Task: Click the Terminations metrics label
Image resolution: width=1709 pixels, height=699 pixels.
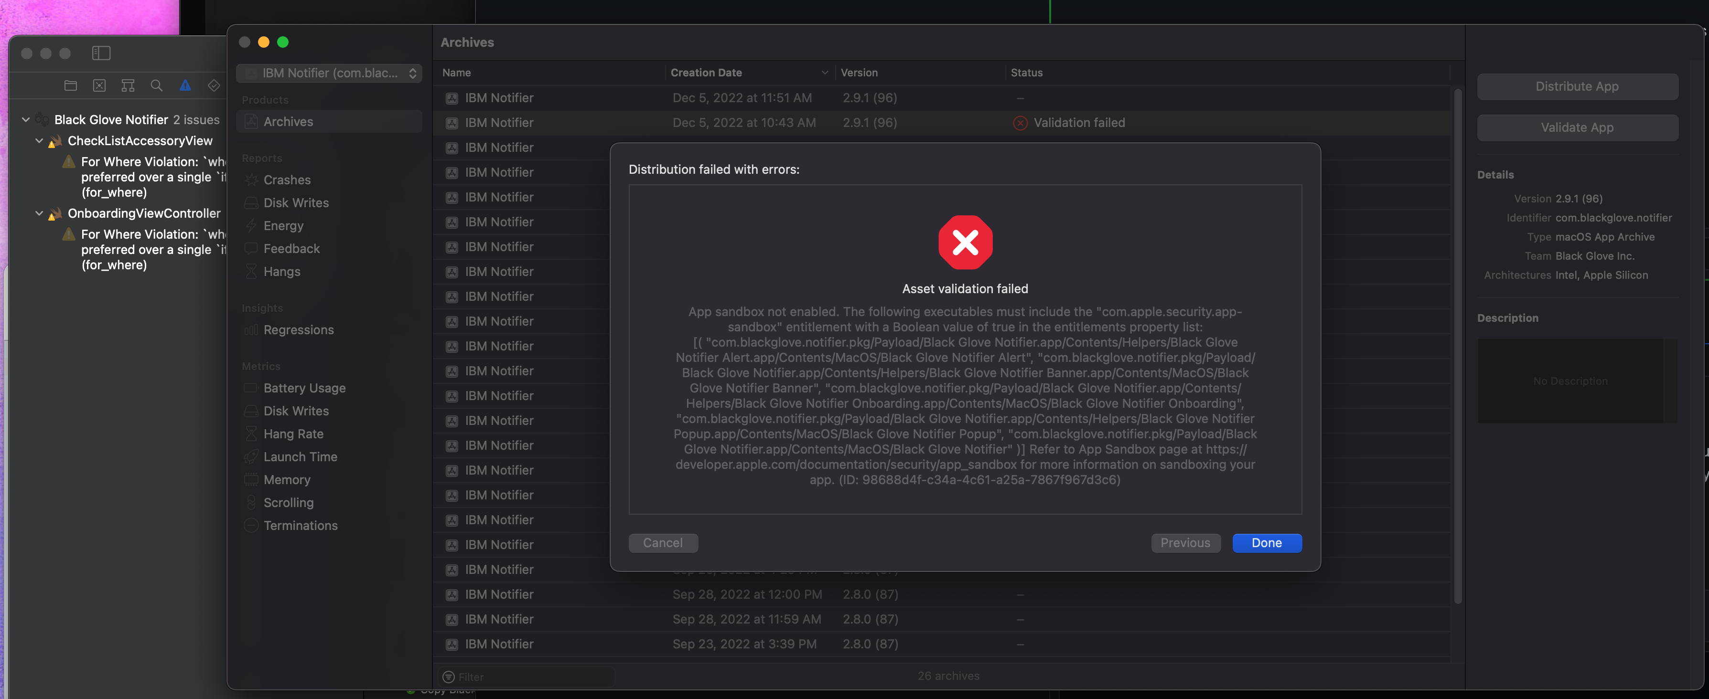Action: [x=301, y=525]
